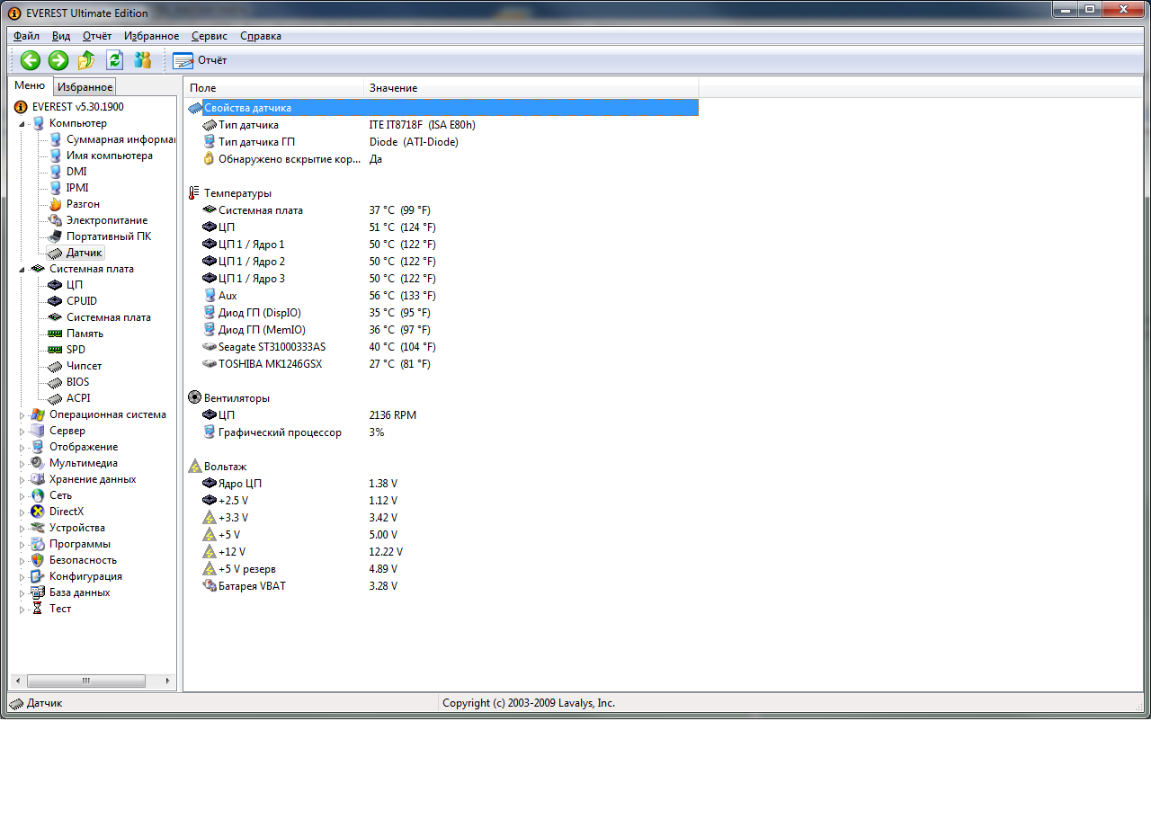Click the users icon in the toolbar
The width and height of the screenshot is (1151, 837).
tap(142, 60)
